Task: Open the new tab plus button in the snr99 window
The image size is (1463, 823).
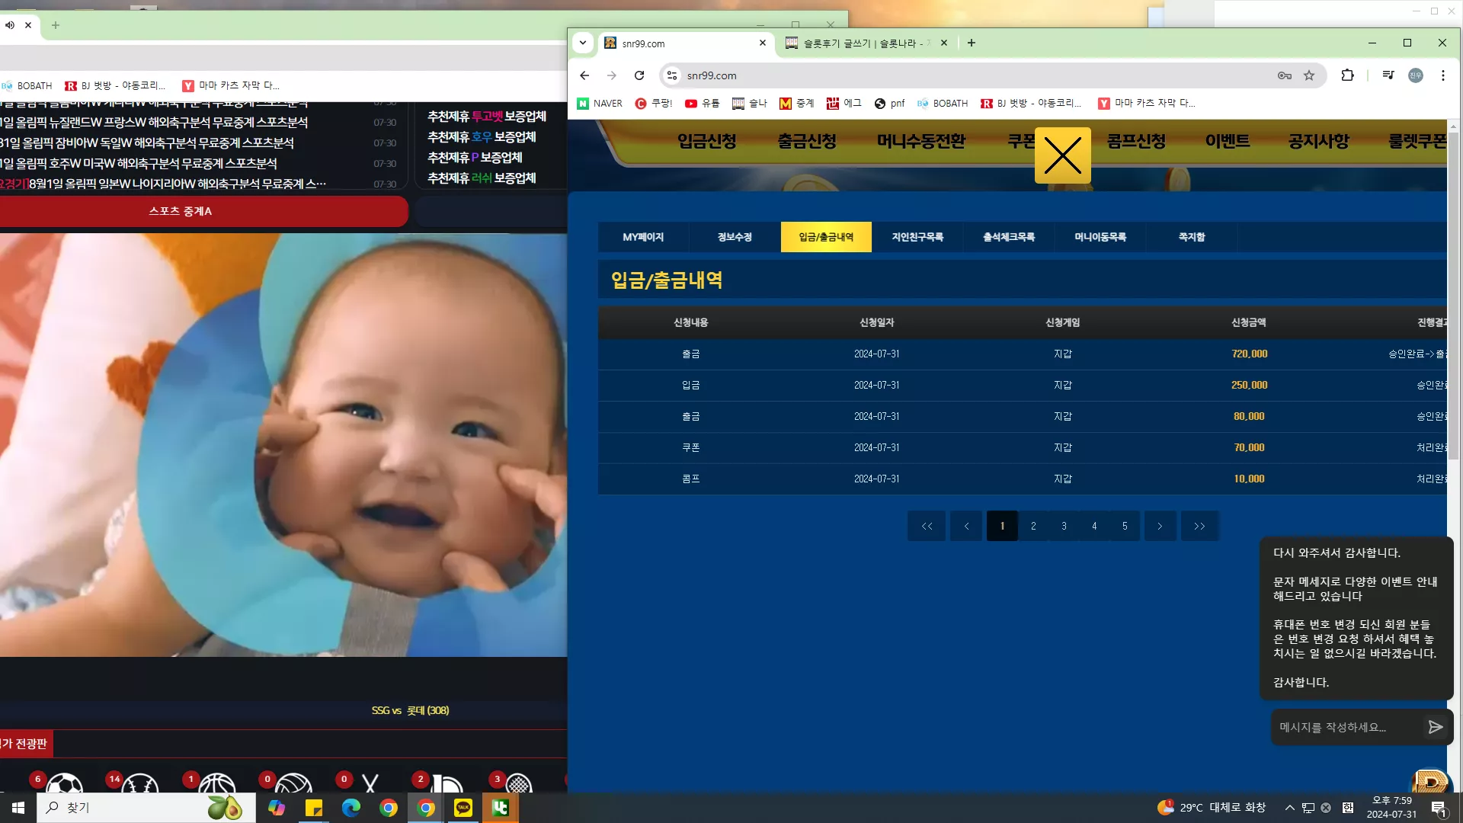Action: (x=972, y=43)
